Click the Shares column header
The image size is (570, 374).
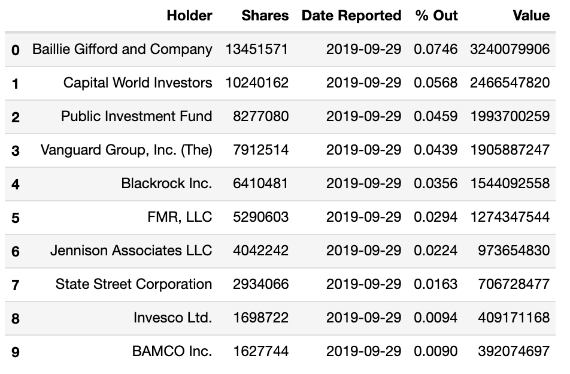click(265, 16)
